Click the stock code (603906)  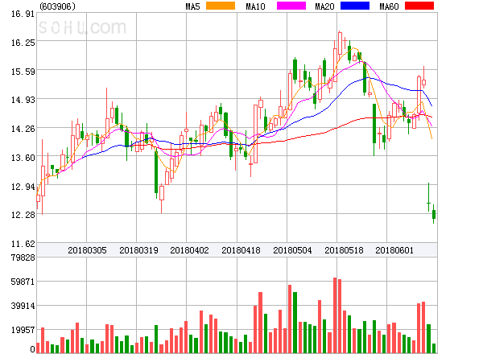[57, 6]
